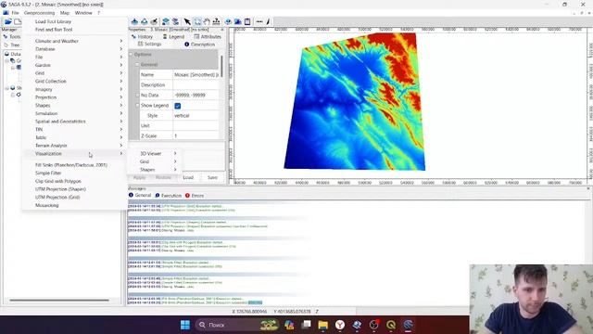This screenshot has height=334, width=593.
Task: Switch to the History tab
Action: (142, 37)
